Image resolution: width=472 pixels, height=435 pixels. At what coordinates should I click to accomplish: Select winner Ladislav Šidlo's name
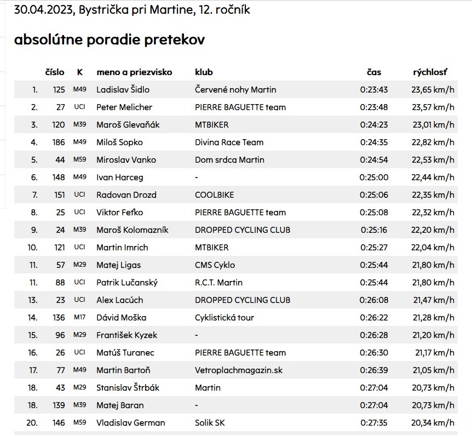(123, 89)
